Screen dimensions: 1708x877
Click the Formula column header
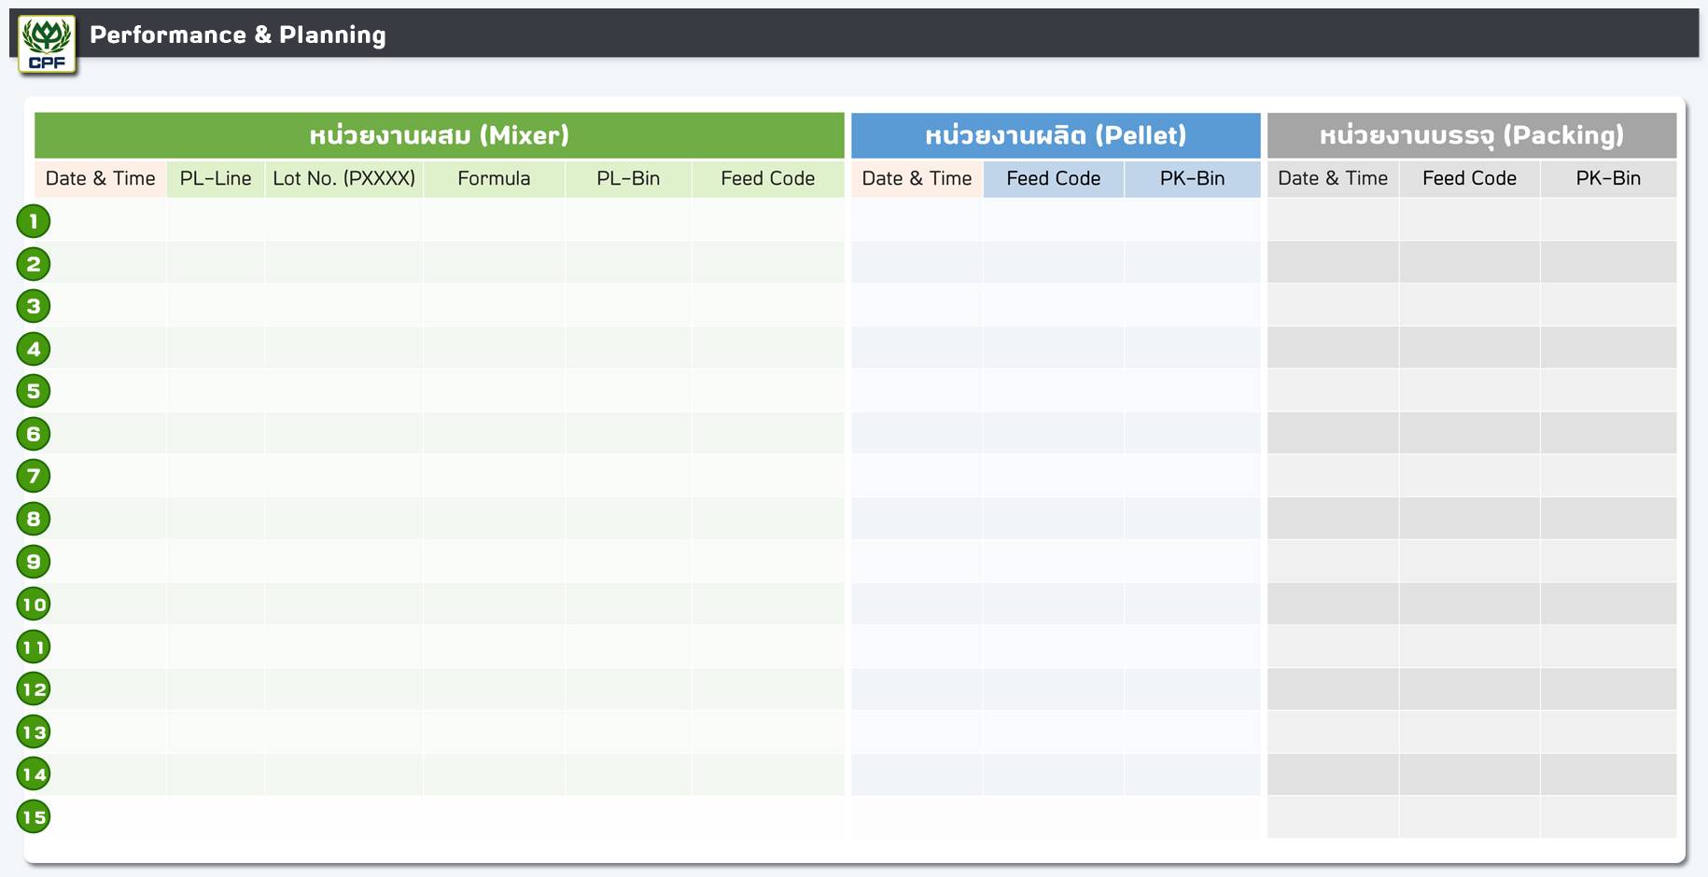coord(494,178)
